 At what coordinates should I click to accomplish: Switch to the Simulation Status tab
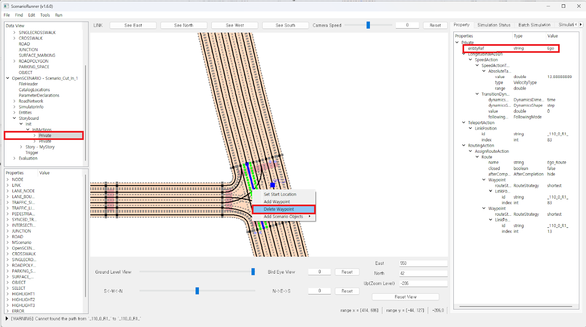494,25
